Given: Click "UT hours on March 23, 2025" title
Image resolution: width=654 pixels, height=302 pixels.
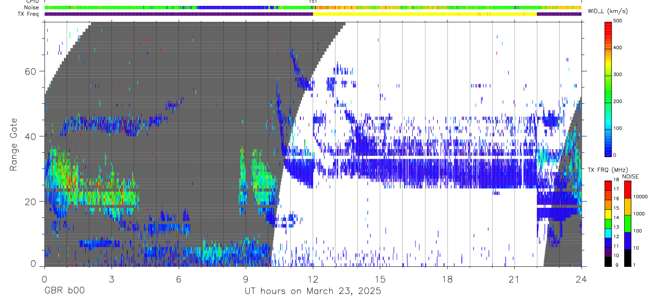Looking at the screenshot, I should coord(313,291).
